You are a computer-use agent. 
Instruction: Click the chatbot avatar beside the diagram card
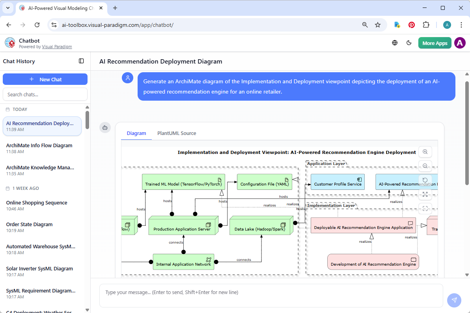105,127
